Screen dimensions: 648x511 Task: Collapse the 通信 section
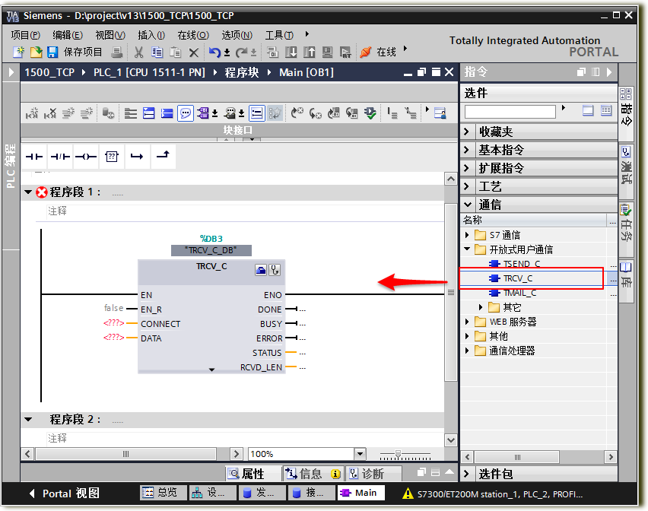(x=468, y=205)
